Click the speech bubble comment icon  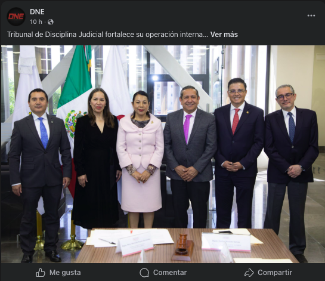coord(144,273)
